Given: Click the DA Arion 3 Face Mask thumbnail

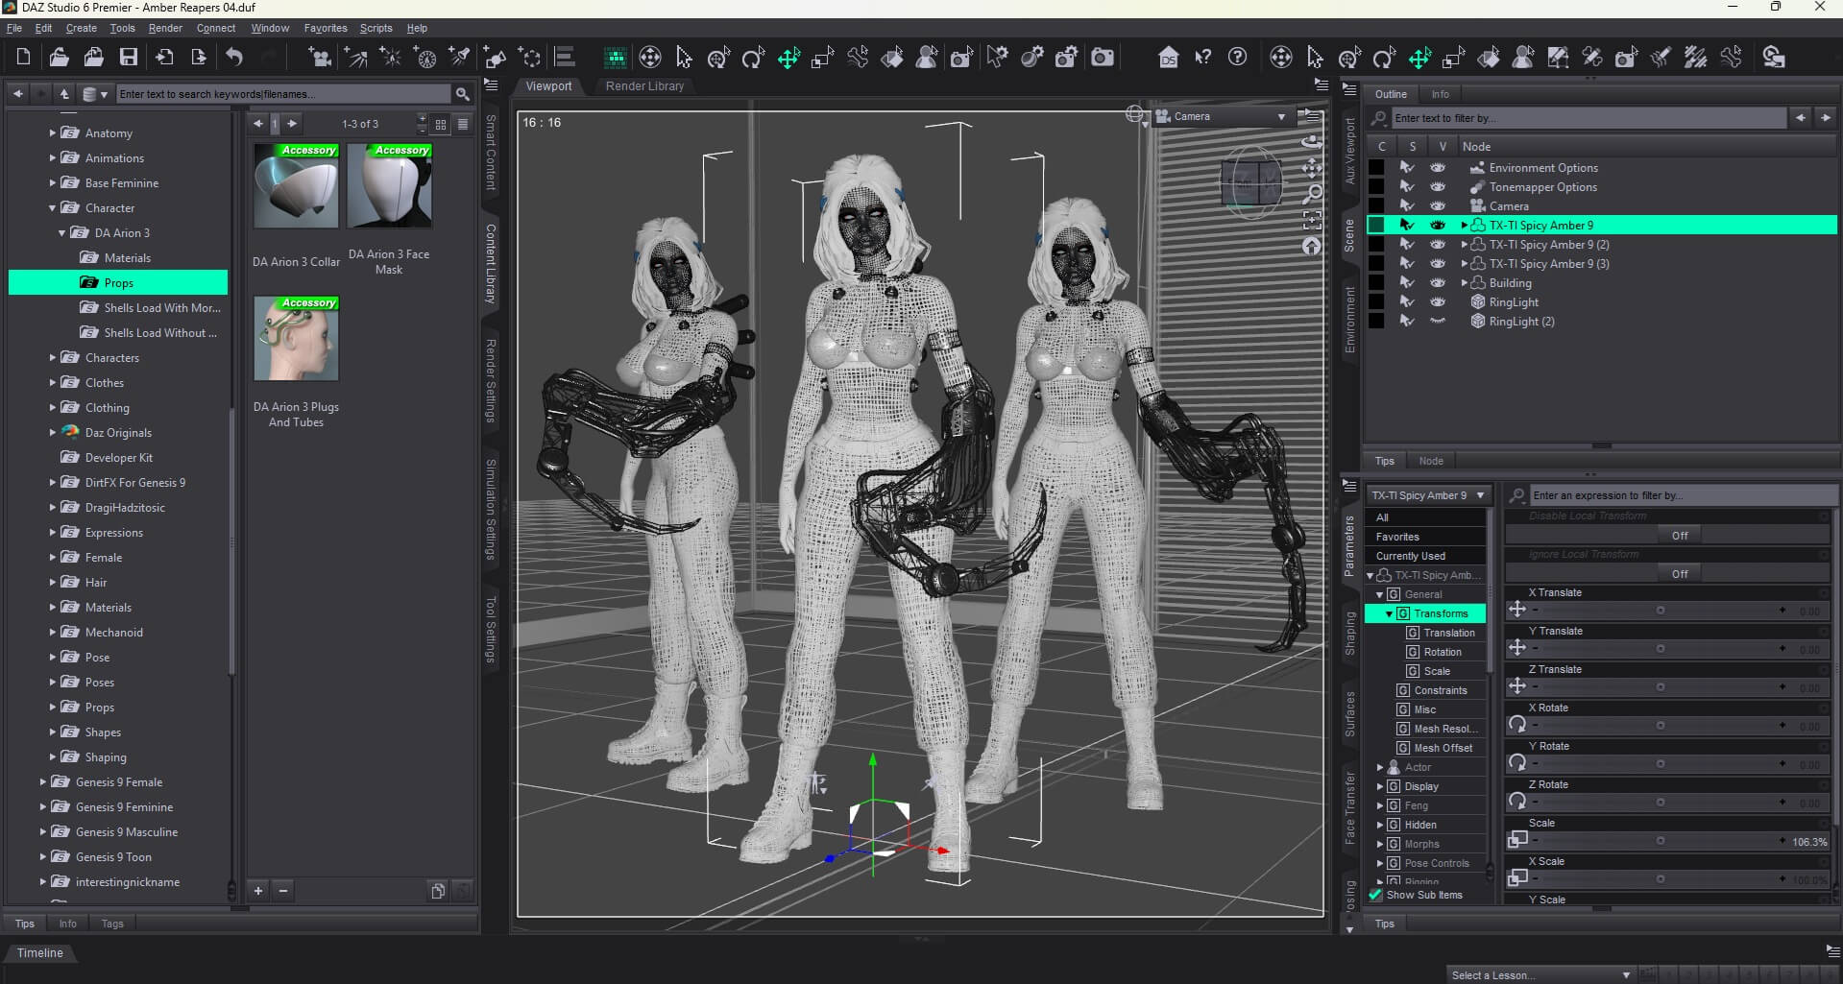Looking at the screenshot, I should point(389,185).
